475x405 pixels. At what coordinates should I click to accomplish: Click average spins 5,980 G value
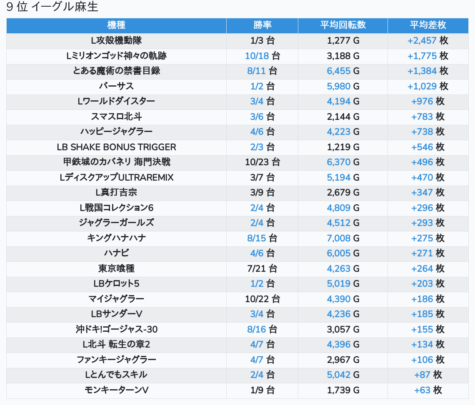tap(343, 86)
